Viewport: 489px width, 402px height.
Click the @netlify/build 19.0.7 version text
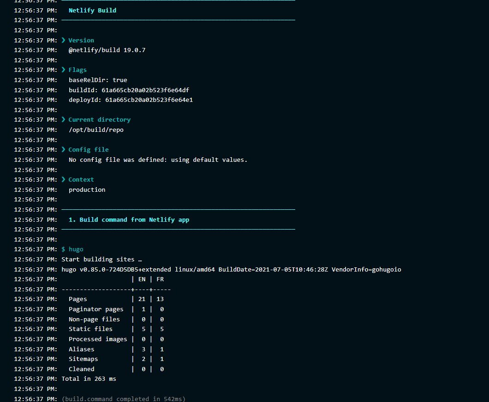point(107,50)
